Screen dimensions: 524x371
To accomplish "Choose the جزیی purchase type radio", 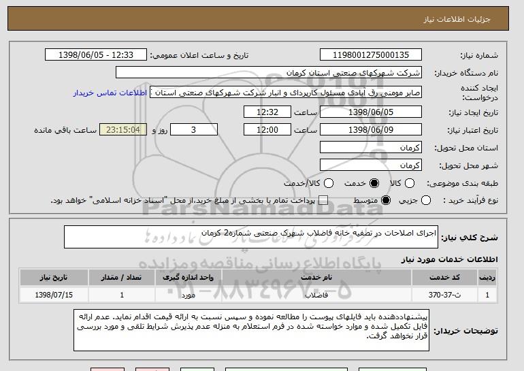I will (x=426, y=201).
